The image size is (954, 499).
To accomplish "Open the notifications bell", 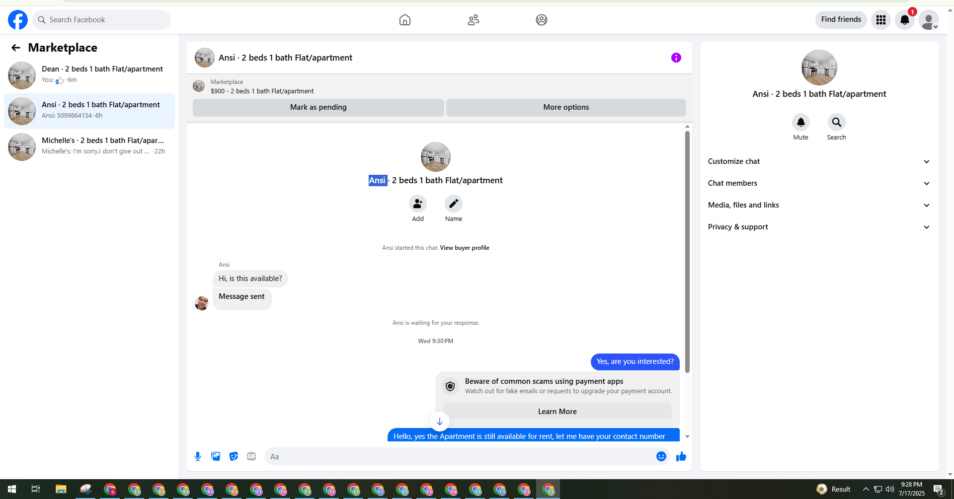I will [x=905, y=20].
